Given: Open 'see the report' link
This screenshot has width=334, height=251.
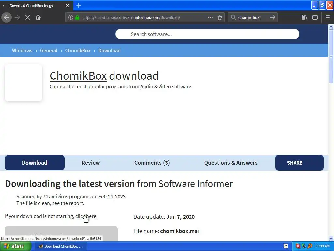Looking at the screenshot, I should 68,203.
